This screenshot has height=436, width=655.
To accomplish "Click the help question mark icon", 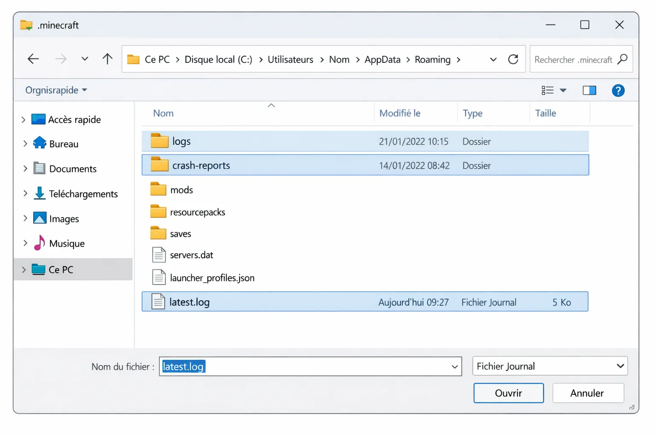I will coord(618,90).
